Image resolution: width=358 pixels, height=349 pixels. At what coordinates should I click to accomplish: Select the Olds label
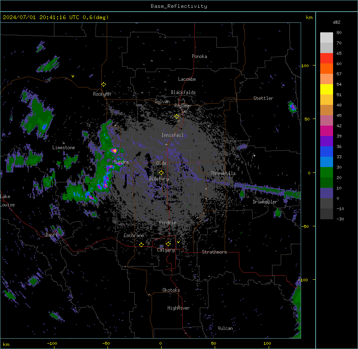pos(161,163)
